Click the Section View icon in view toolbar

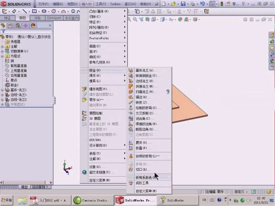click(147, 19)
